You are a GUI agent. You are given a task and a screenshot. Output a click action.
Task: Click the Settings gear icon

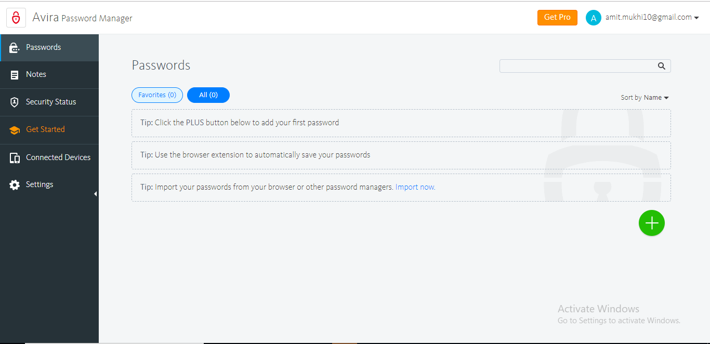(x=15, y=185)
